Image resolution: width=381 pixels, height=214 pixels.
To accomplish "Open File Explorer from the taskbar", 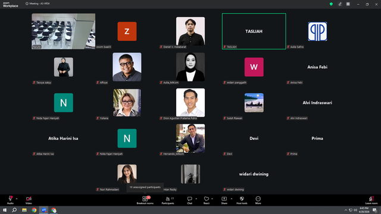I will (24, 210).
